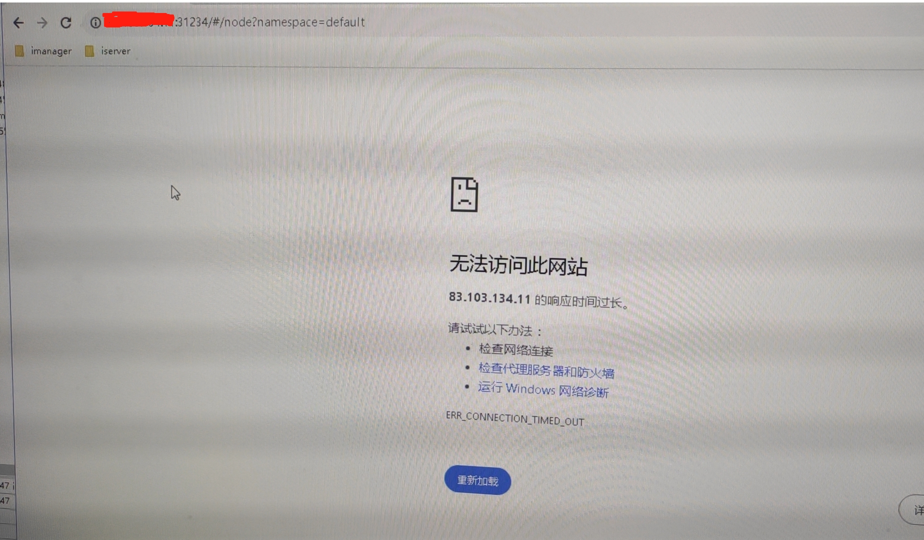Reload the page using the toolbar refresh icon
The width and height of the screenshot is (924, 540).
tap(66, 23)
